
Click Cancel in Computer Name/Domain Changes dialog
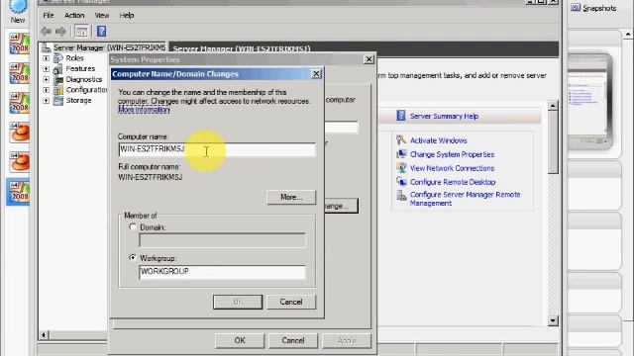[290, 302]
